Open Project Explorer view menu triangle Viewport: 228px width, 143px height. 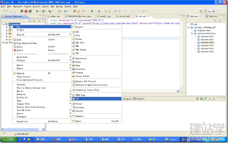tap(43, 20)
